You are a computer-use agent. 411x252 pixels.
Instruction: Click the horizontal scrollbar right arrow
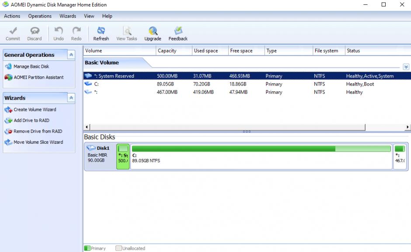click(x=408, y=127)
